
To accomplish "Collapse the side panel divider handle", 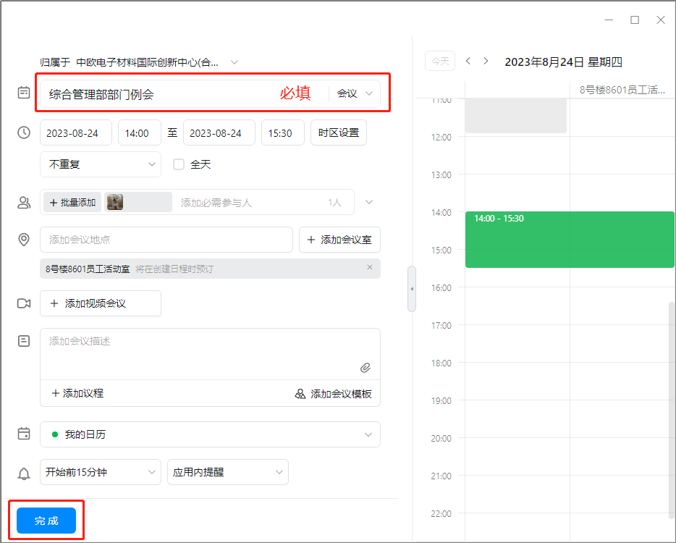I will click(x=412, y=289).
